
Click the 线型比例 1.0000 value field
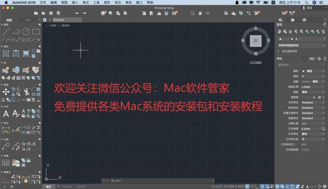click(313, 87)
